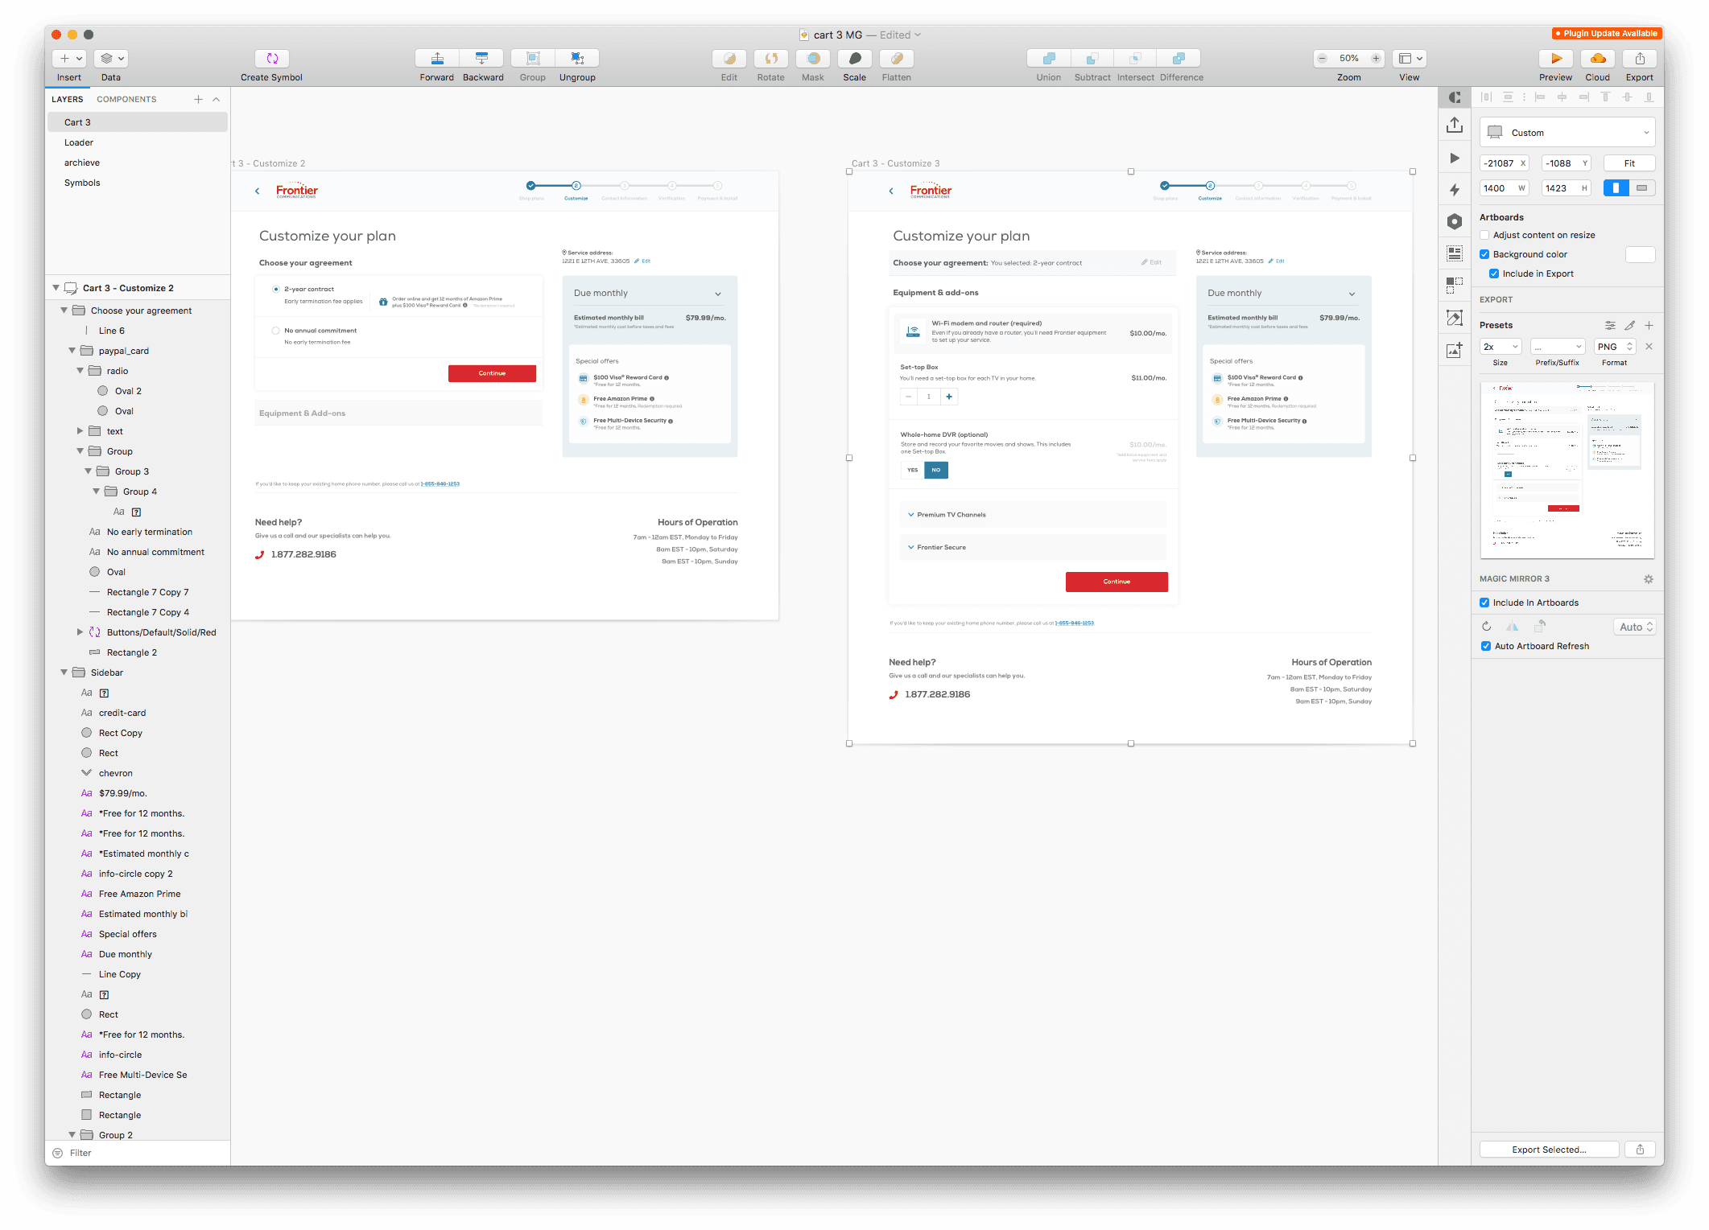Screen dimensions: 1709x1230
Task: Switch to the Layers tab
Action: pyautogui.click(x=68, y=100)
